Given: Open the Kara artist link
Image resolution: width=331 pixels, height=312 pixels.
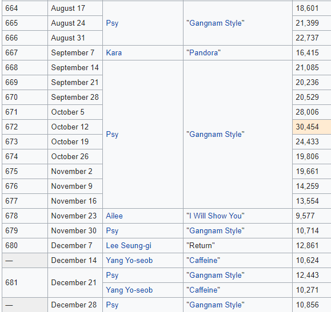Looking at the screenshot, I should (114, 52).
